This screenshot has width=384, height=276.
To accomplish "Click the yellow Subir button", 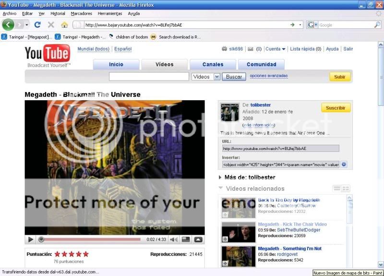I will (x=340, y=77).
